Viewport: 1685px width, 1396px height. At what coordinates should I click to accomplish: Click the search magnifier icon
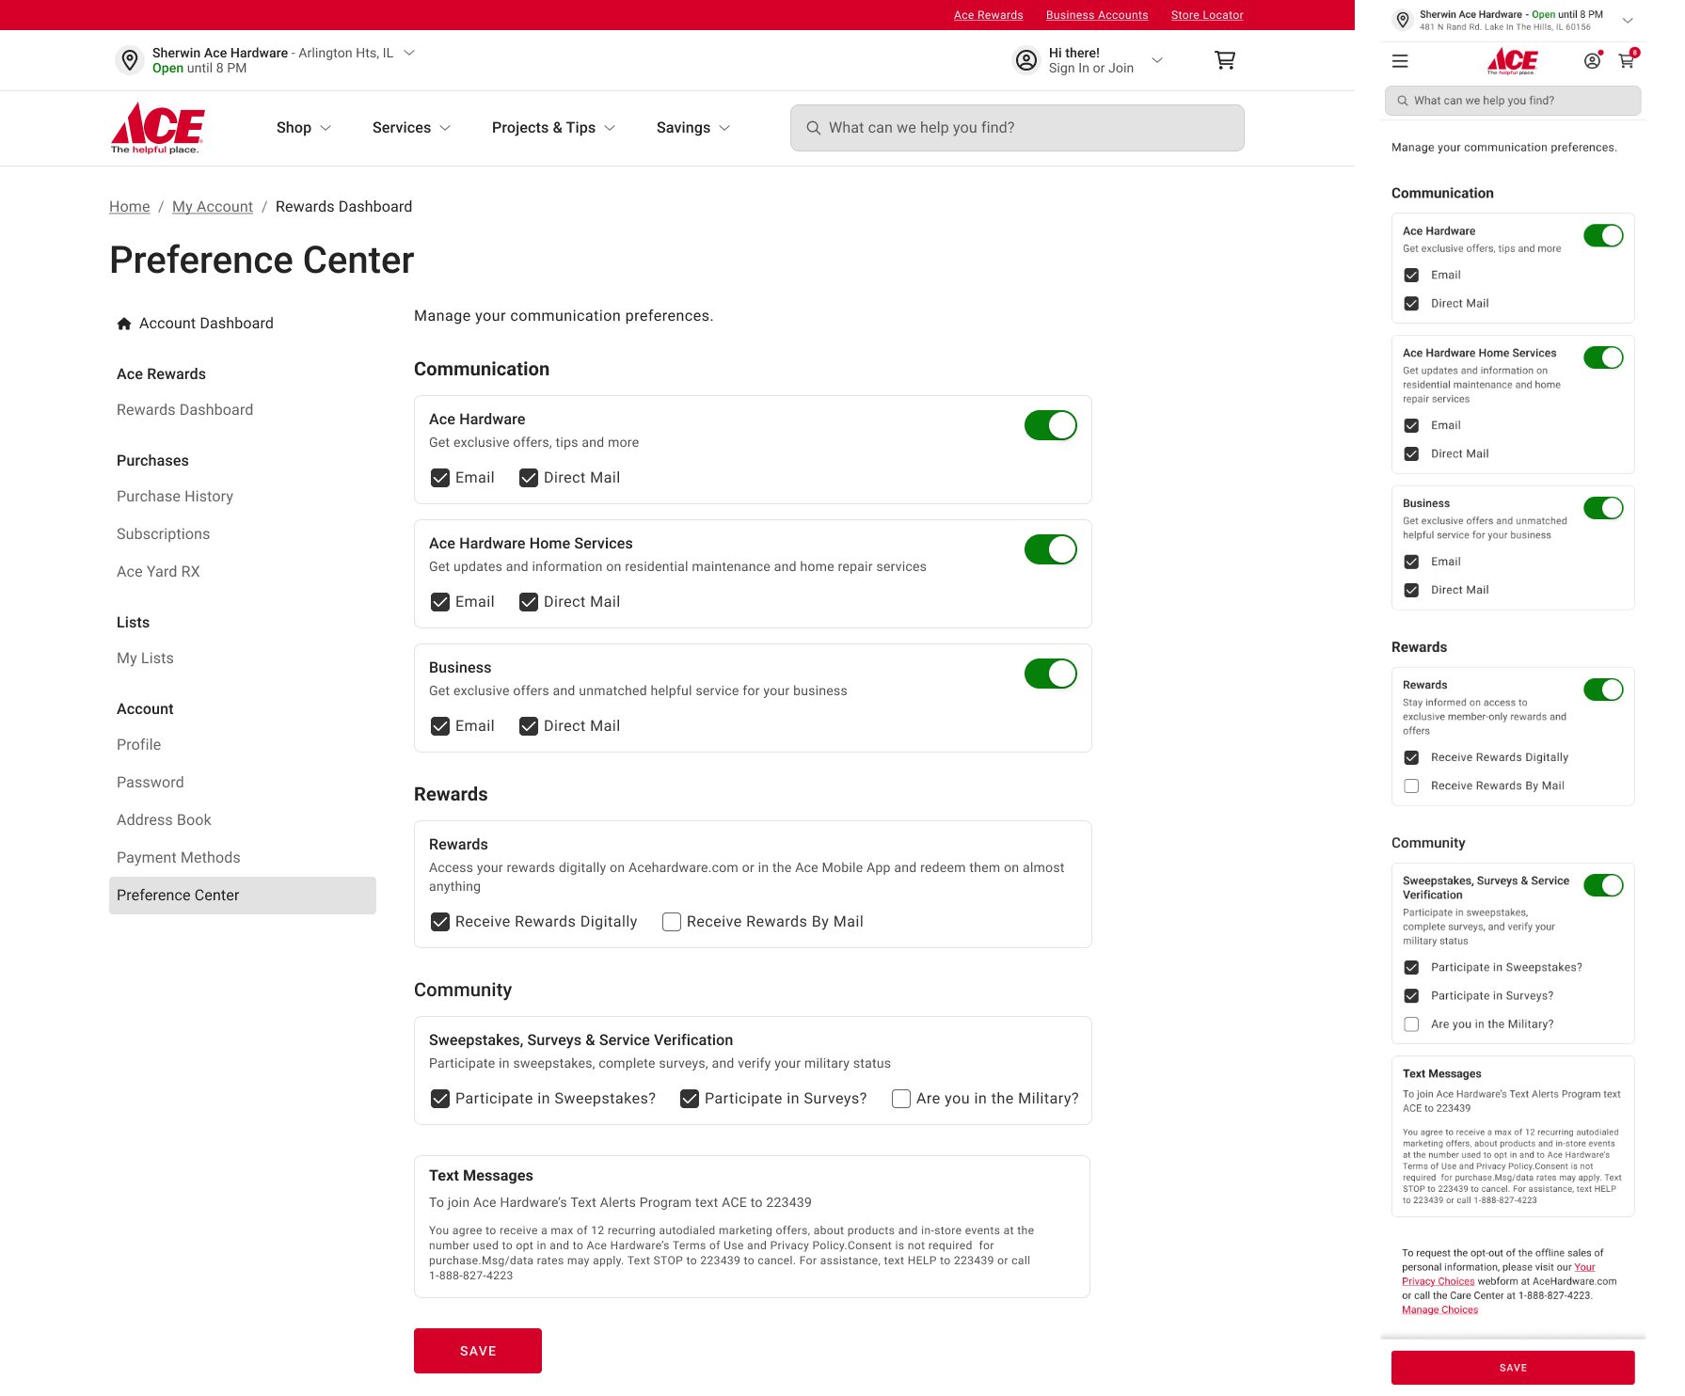[814, 127]
